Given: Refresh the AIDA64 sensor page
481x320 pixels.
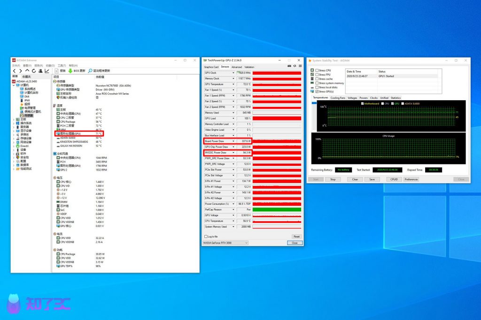Looking at the screenshot, I should [34, 71].
